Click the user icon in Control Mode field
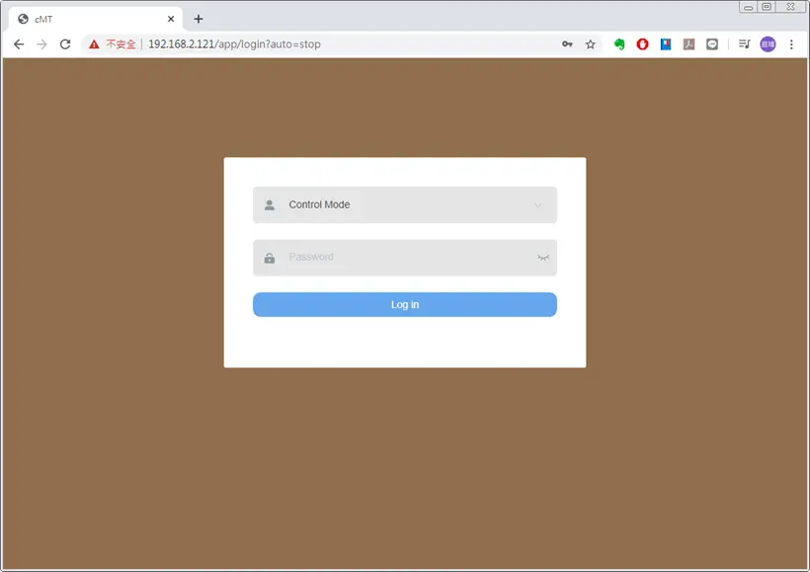Screen dimensions: 810x572 (x=270, y=205)
